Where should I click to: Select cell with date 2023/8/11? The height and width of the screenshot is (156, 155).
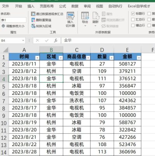click(24, 64)
